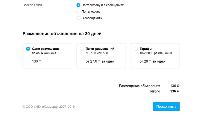Click the 'по обычной цене' subtitle
The image size is (197, 117).
pyautogui.click(x=44, y=53)
